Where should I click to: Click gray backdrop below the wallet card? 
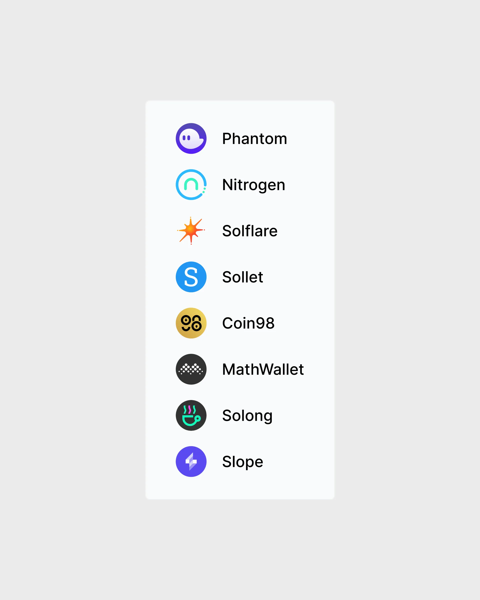[240, 548]
